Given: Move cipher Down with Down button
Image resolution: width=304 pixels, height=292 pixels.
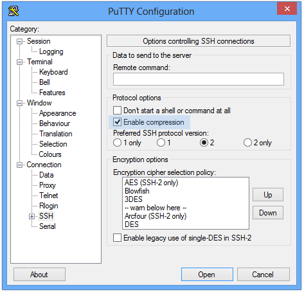Looking at the screenshot, I should click(x=268, y=213).
